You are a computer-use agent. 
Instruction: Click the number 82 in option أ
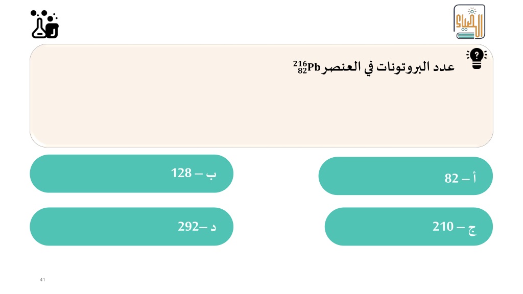(451, 178)
